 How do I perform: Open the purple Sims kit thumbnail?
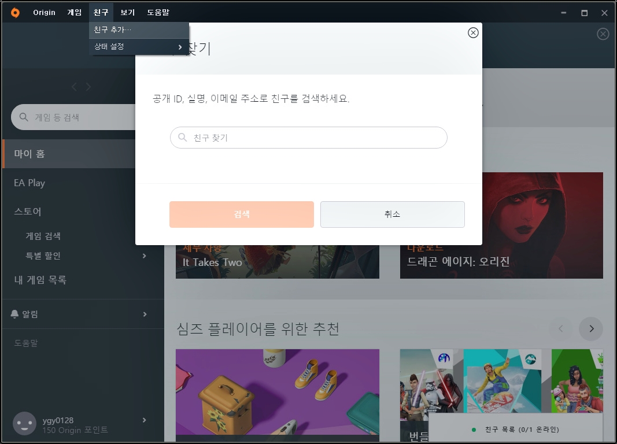tap(278, 395)
